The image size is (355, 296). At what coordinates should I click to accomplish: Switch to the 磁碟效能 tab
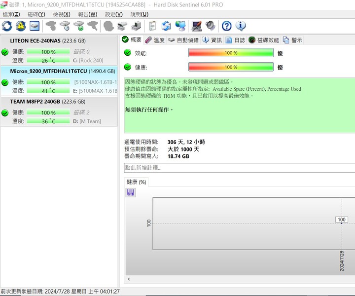tap(264, 40)
